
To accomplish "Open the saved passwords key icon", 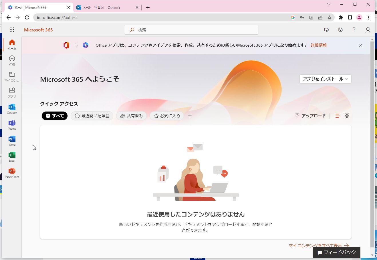I will (x=302, y=17).
